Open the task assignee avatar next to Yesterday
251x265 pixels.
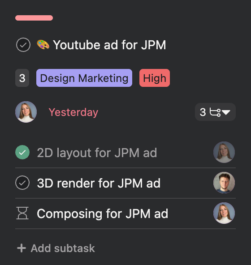(x=26, y=112)
